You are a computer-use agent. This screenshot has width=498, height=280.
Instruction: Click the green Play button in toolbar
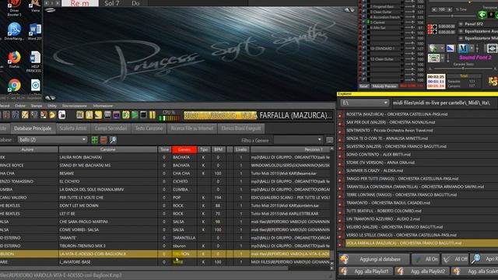coord(135,114)
